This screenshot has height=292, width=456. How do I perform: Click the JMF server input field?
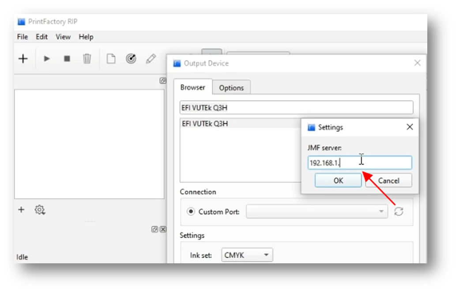[360, 163]
